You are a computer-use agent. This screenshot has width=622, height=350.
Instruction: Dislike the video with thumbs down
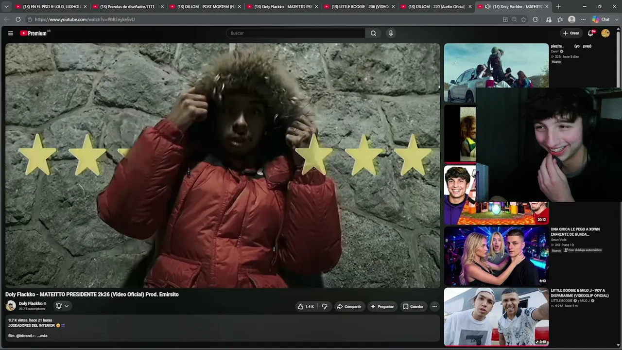pos(325,307)
